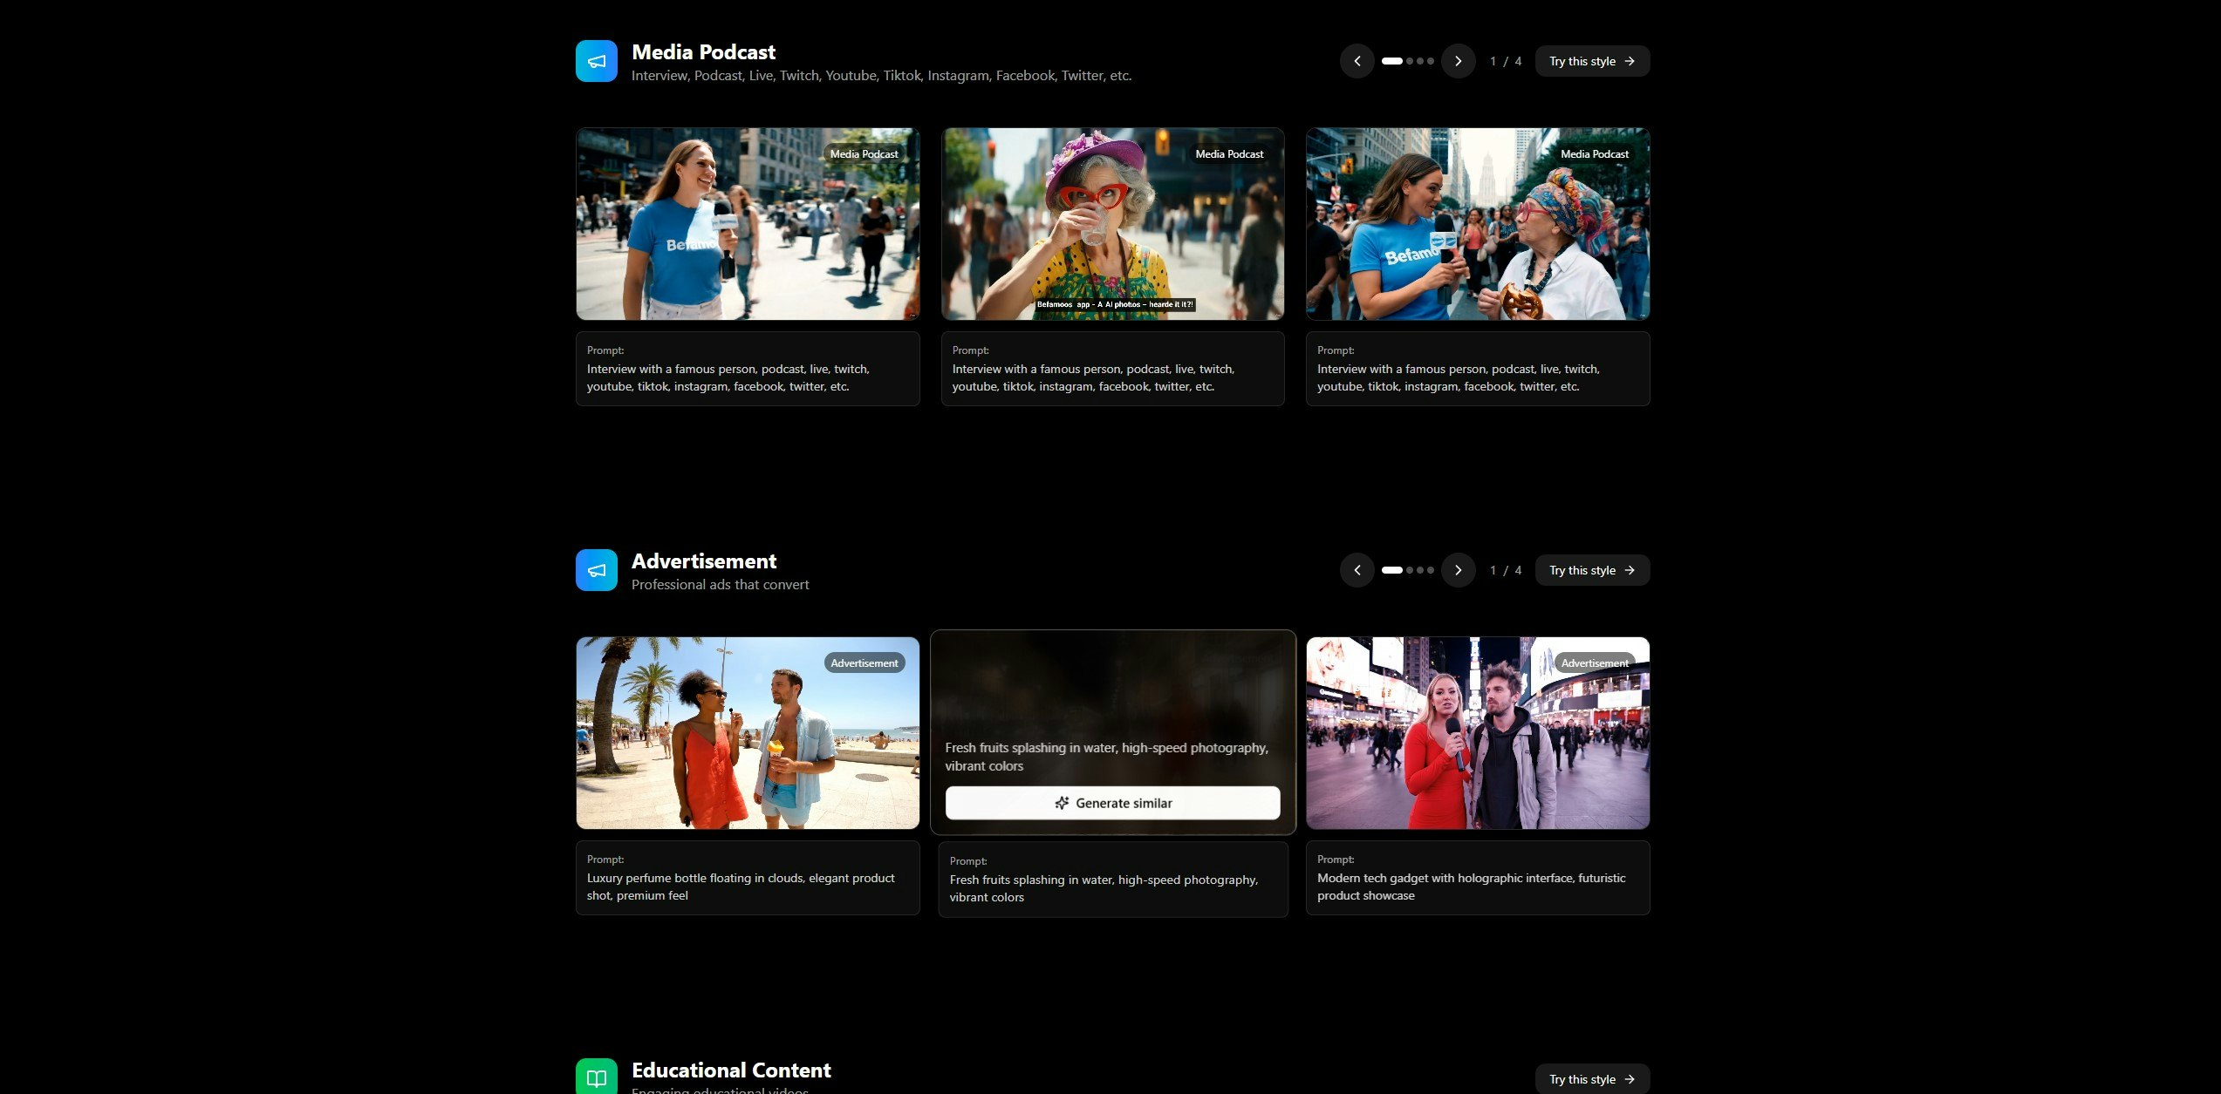This screenshot has height=1094, width=2221.
Task: Click Try this style for Advertisement
Action: (x=1592, y=570)
